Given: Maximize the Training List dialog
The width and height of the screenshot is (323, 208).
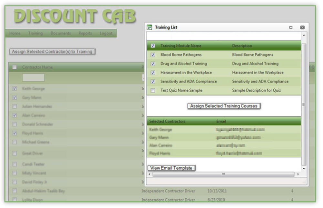Looking at the screenshot, I should pyautogui.click(x=291, y=27).
